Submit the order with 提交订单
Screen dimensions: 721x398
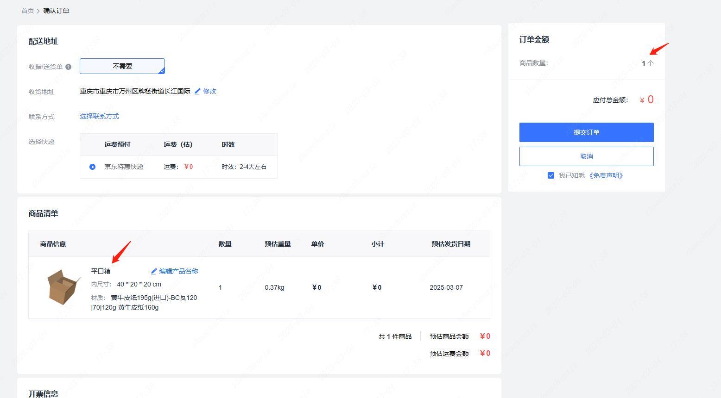(586, 132)
